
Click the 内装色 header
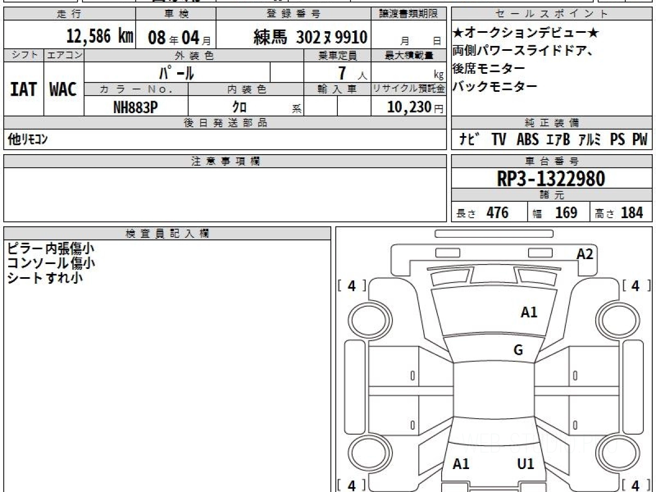(246, 89)
